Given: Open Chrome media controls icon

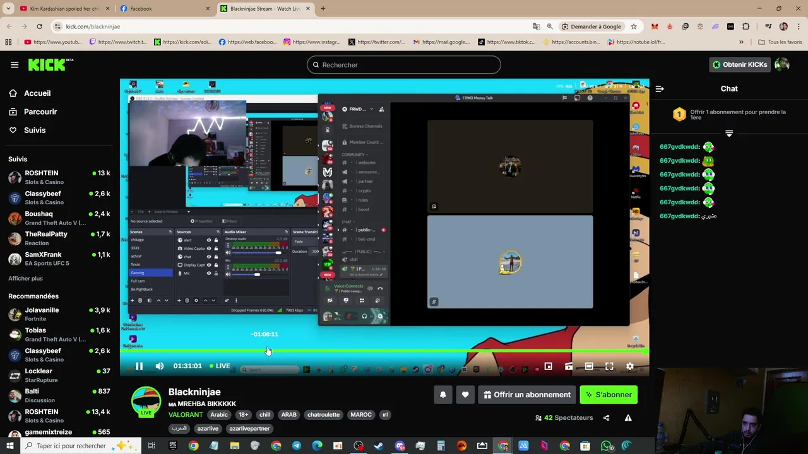Looking at the screenshot, I should [x=768, y=26].
